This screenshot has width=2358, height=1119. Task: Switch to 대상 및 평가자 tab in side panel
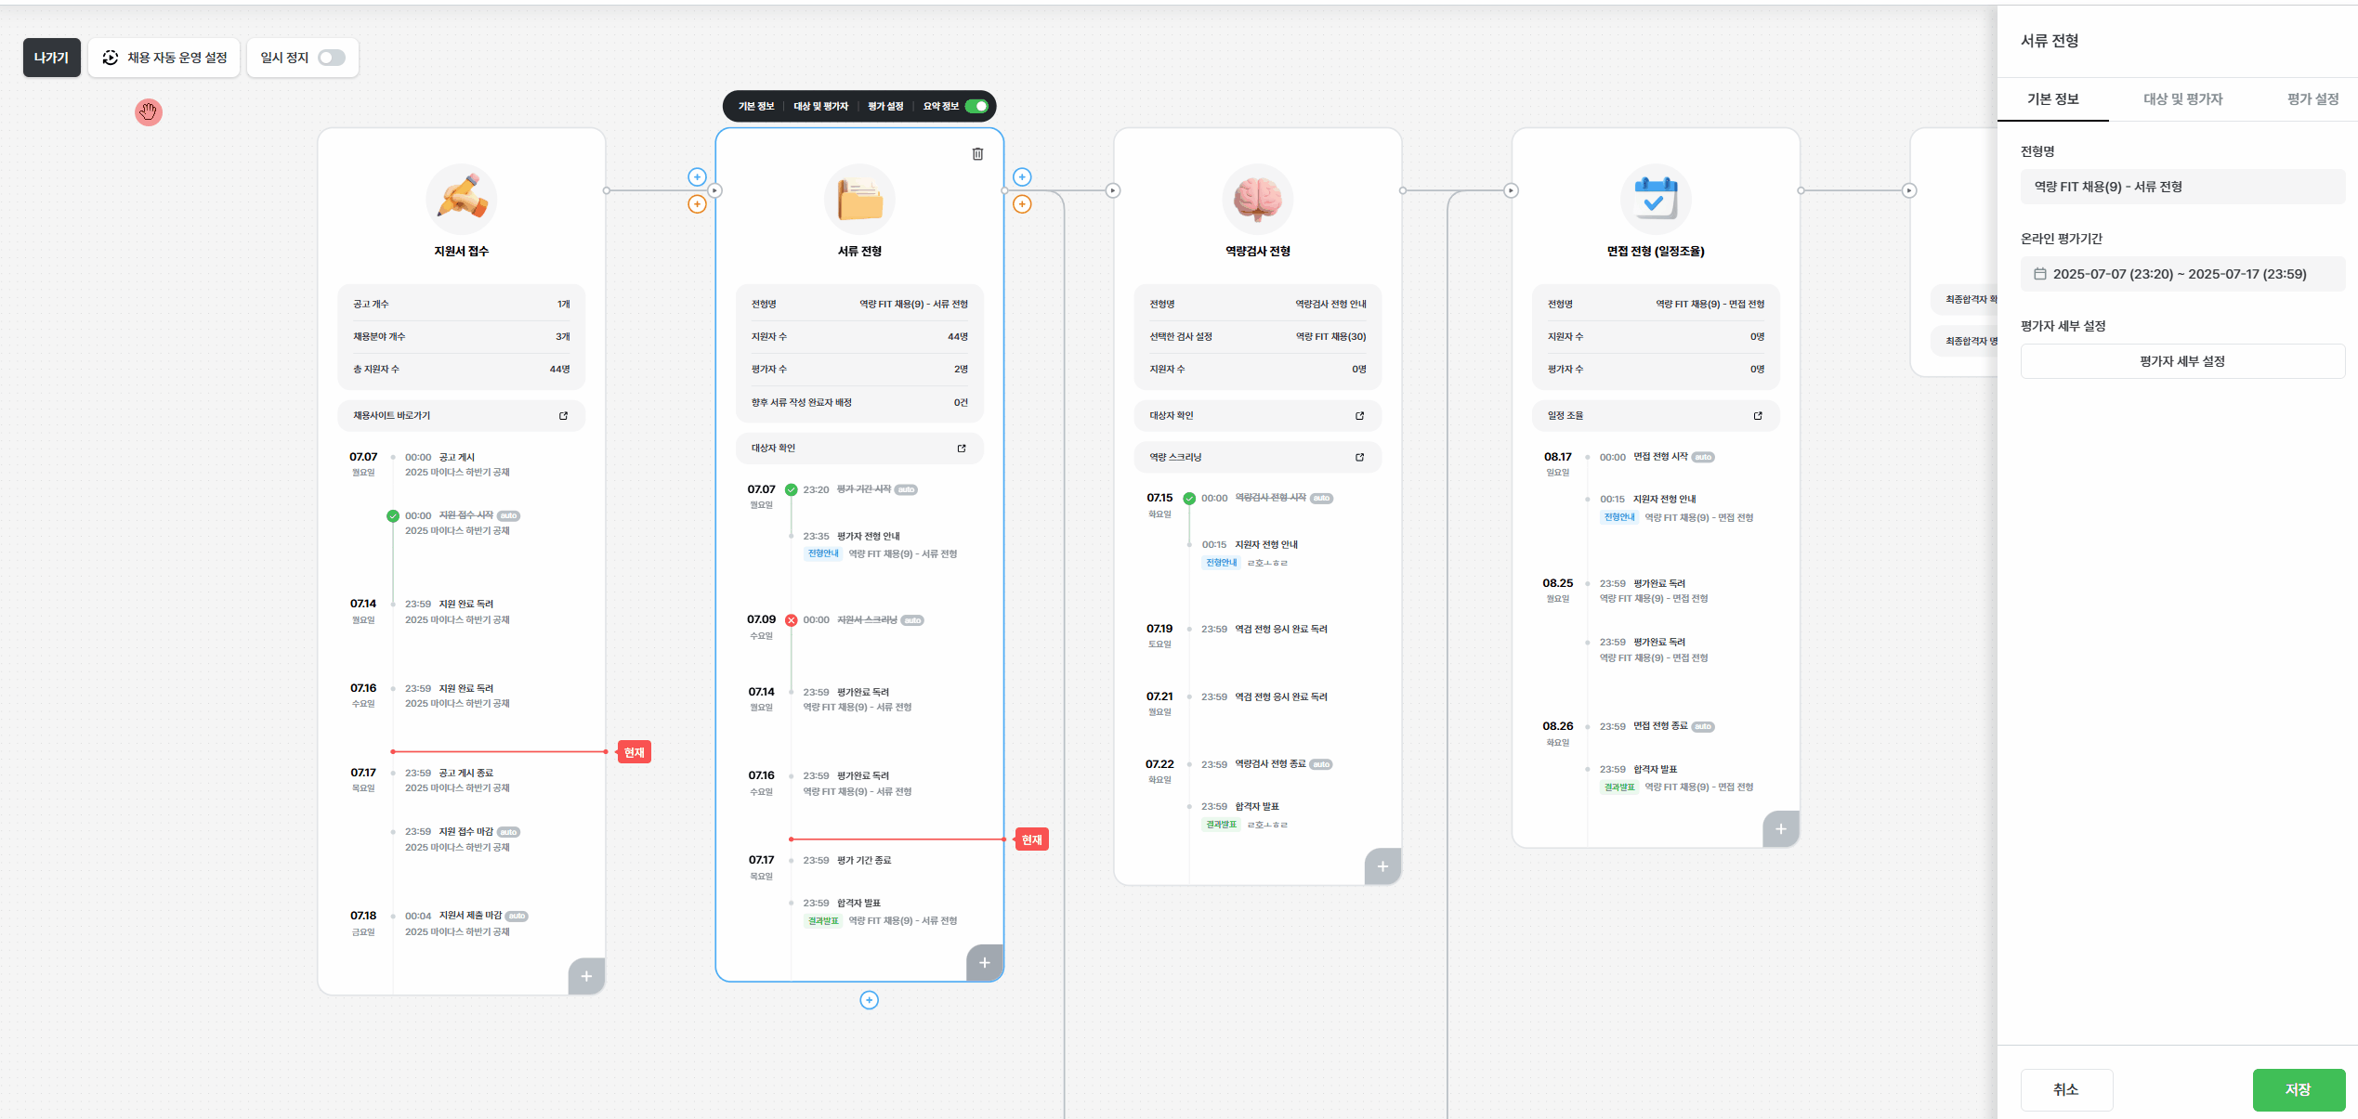point(2182,99)
